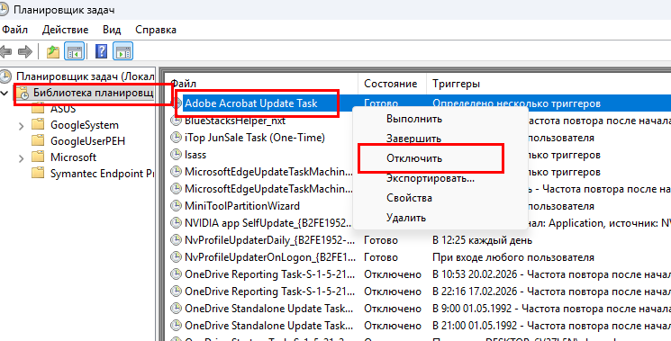Select iTop JunSale Task (One-Time)

(x=255, y=137)
